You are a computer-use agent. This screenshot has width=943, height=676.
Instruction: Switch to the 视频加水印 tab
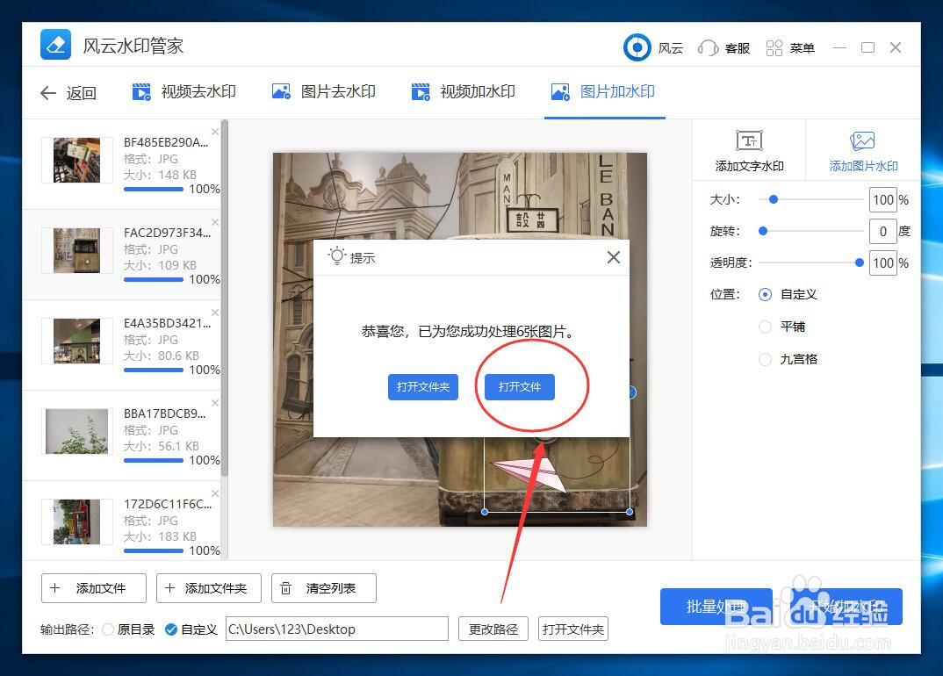click(463, 91)
